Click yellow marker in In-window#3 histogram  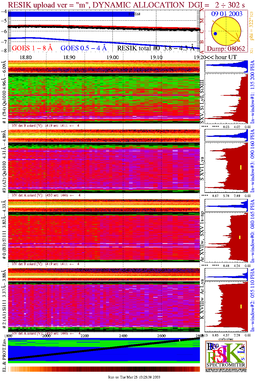click(241, 167)
